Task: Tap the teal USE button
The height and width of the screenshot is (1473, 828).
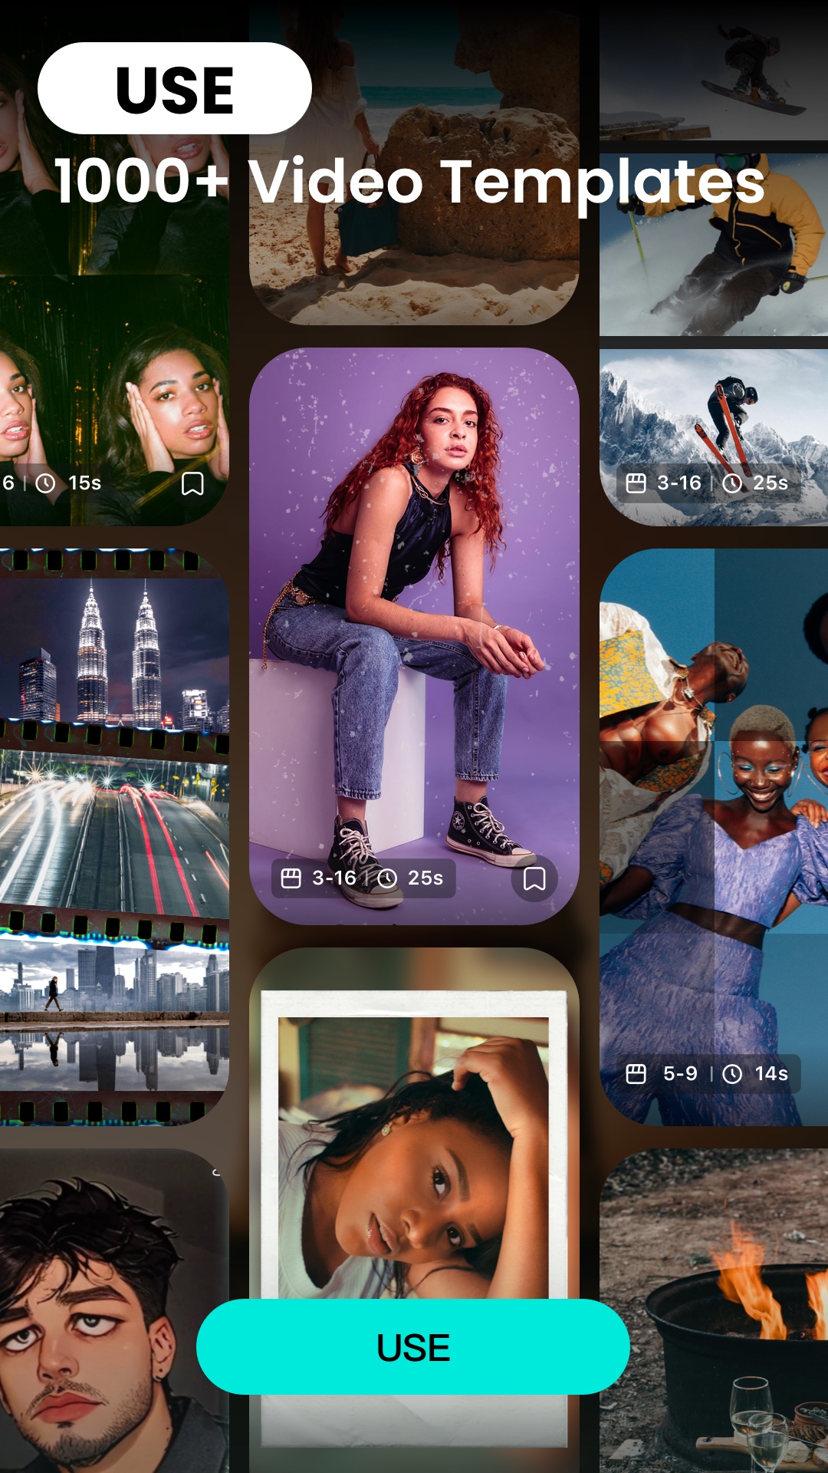Action: click(412, 1346)
